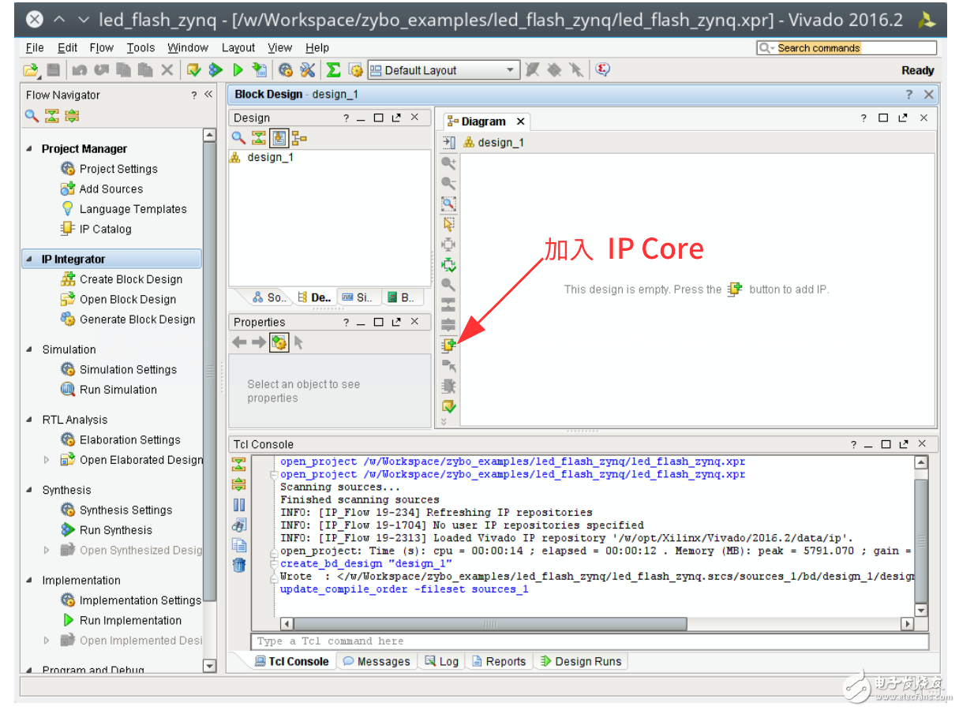This screenshot has width=959, height=710.
Task: Click Run Synthesis in Flow Navigator
Action: coord(115,530)
